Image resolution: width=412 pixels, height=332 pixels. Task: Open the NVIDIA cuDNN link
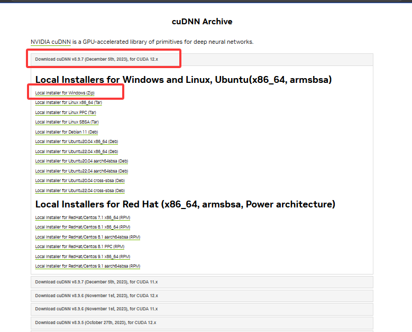click(x=51, y=42)
